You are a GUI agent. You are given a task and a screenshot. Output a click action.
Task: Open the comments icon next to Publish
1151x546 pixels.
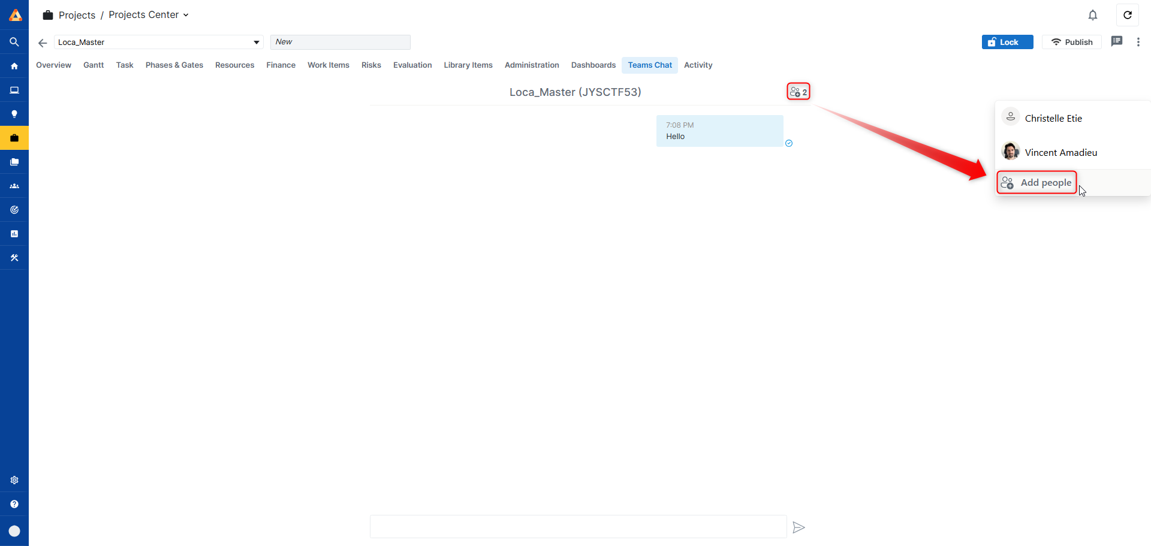pos(1116,41)
